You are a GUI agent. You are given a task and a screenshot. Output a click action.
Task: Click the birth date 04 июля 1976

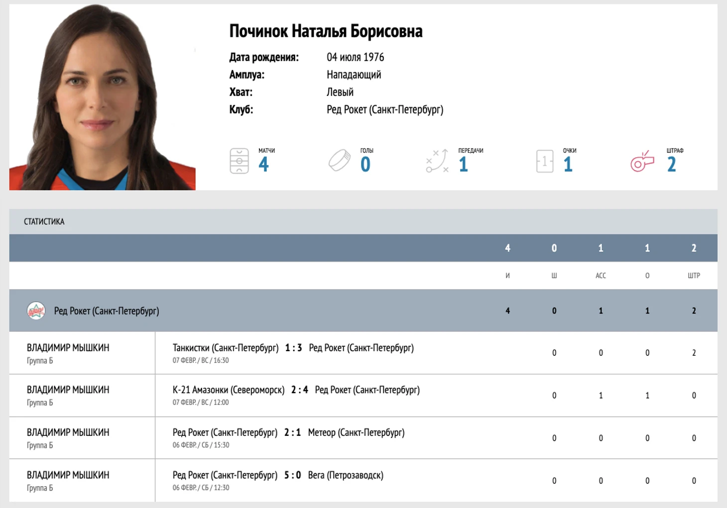(356, 57)
